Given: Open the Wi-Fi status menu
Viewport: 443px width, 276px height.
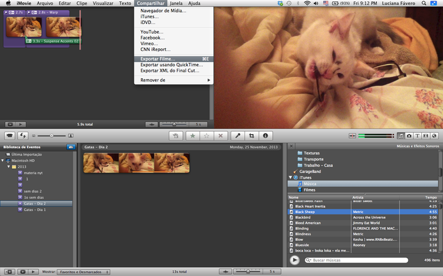Looking at the screenshot, I should click(307, 3).
